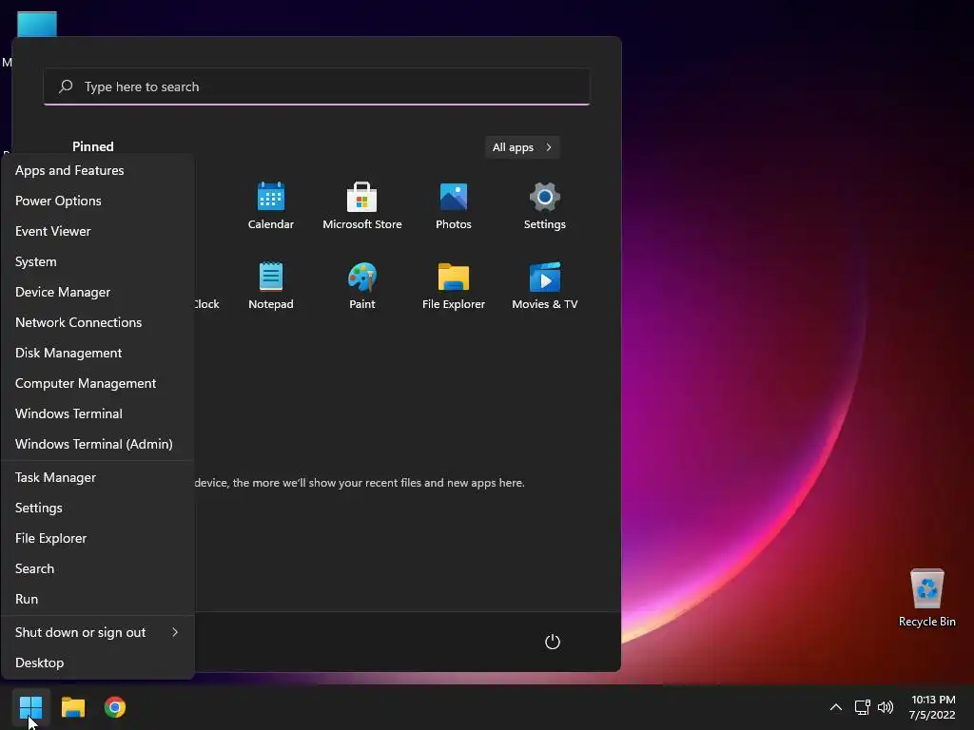974x730 pixels.
Task: Select System in the context menu
Action: click(x=98, y=262)
